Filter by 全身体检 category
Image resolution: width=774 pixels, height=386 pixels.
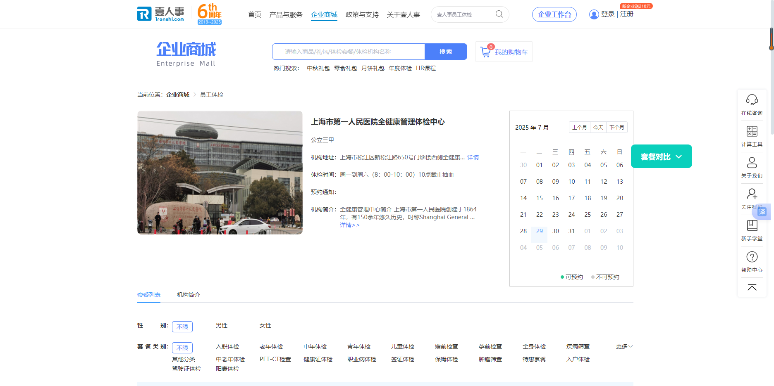(x=534, y=346)
